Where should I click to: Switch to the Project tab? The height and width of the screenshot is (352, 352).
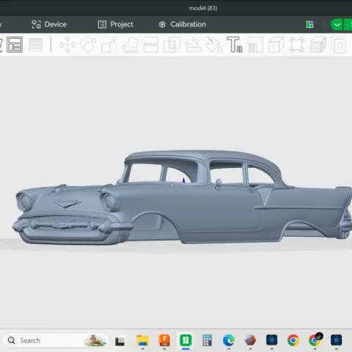[116, 24]
